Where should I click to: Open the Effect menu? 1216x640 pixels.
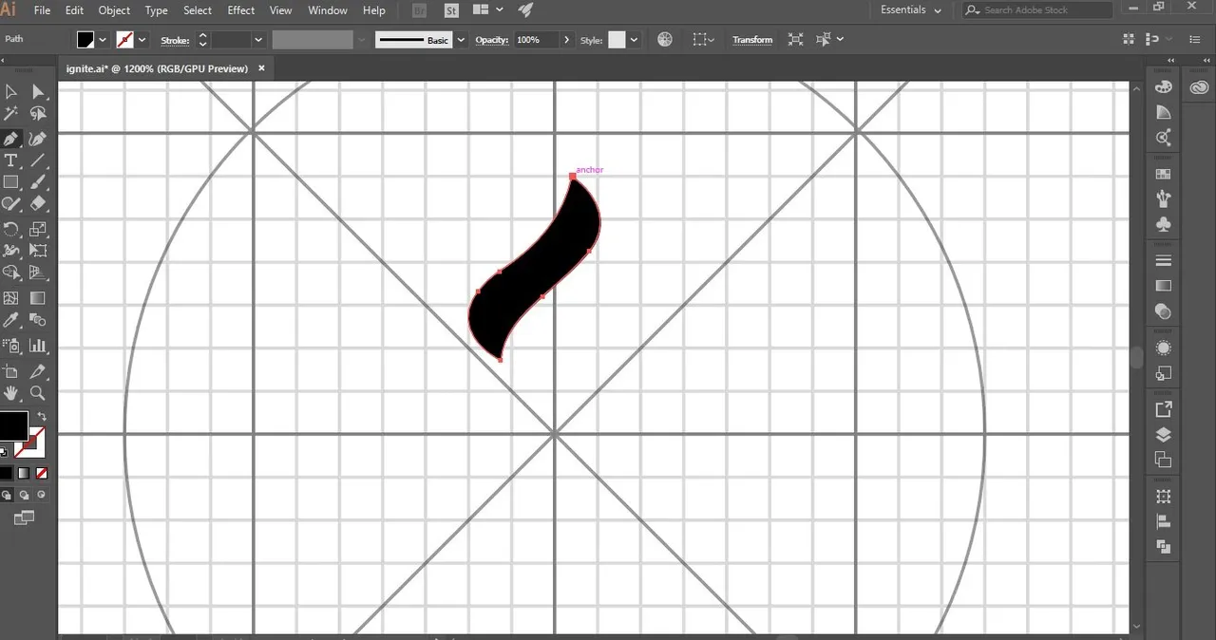[241, 10]
